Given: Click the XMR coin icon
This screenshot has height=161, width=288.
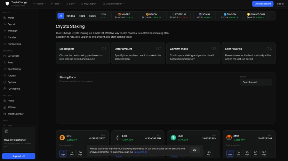Looking at the screenshot, I should pos(229,138).
